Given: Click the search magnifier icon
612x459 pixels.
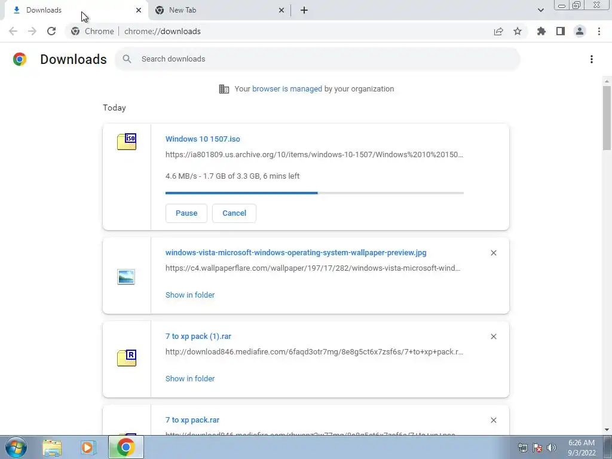Looking at the screenshot, I should [x=127, y=59].
